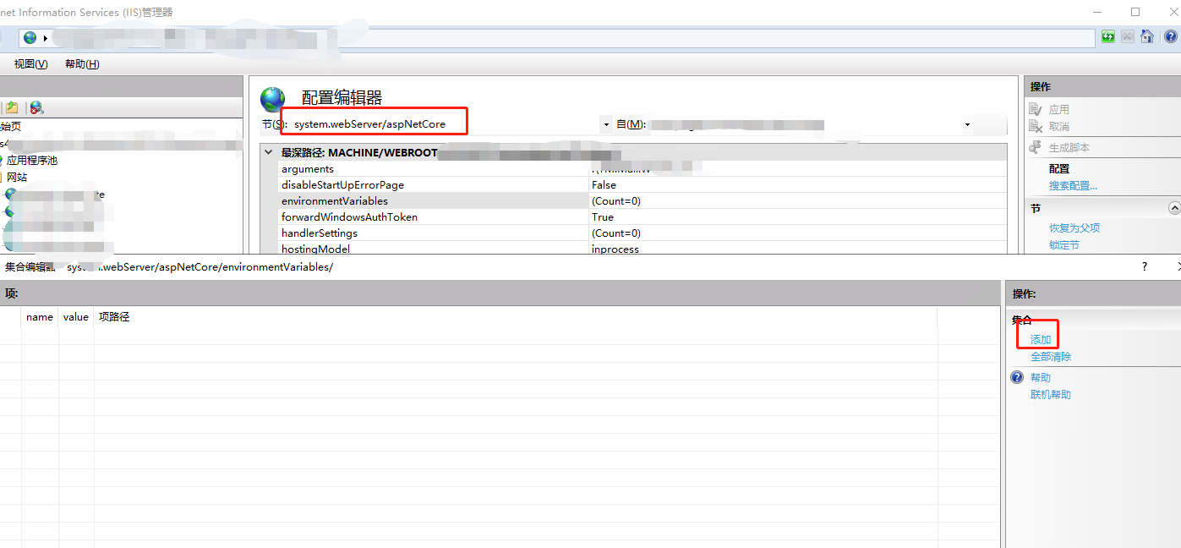This screenshot has height=548, width=1181.
Task: Click the inprocess value of hostingModel
Action: (615, 249)
